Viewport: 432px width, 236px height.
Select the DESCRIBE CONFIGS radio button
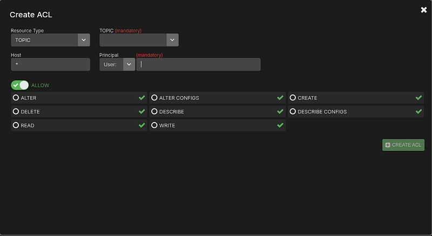point(293,112)
